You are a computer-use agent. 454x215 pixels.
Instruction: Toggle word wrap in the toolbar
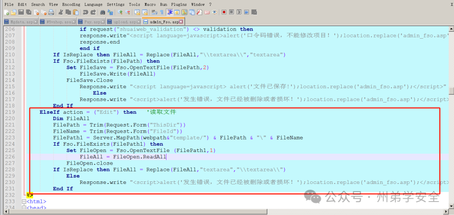[155, 12]
